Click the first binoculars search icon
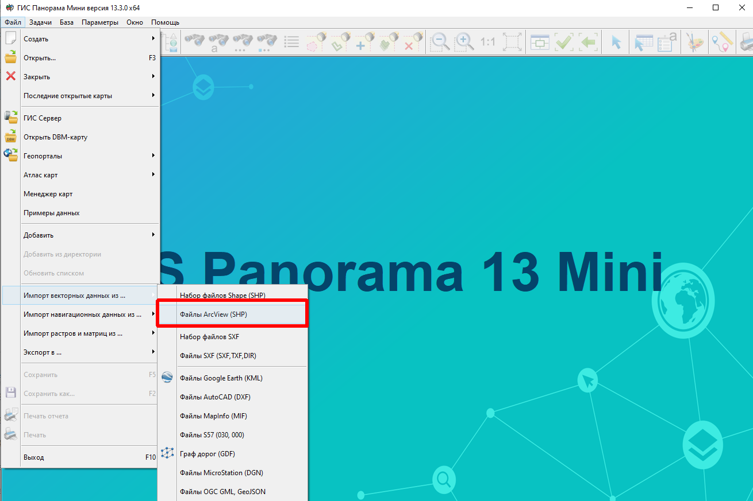The image size is (753, 501). (x=194, y=41)
